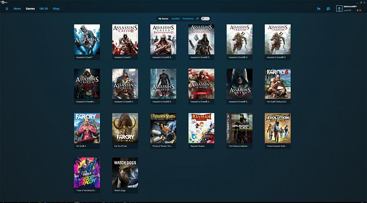This screenshot has width=367, height=203.
Task: Open Assassin's Creed Chronicles China cover
Action: [201, 84]
